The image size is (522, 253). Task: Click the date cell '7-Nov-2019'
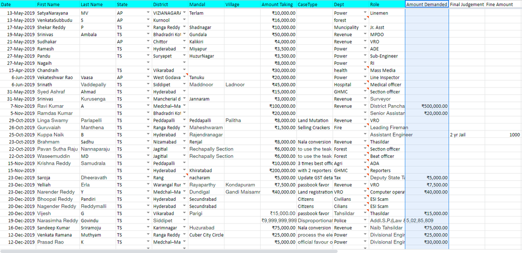18,106
